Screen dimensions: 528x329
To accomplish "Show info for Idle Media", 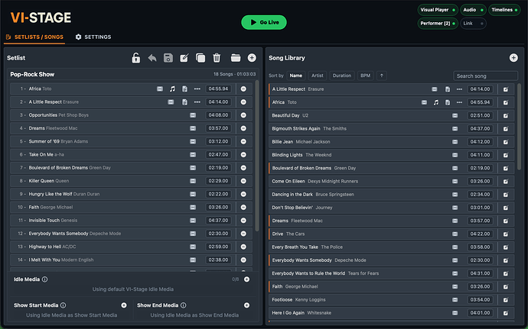I will (45, 279).
